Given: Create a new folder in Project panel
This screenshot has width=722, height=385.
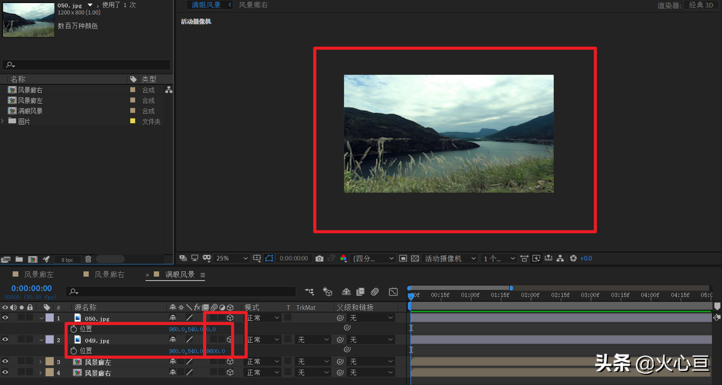Looking at the screenshot, I should [x=19, y=259].
